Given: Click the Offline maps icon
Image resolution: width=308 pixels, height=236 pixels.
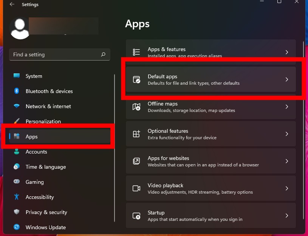Looking at the screenshot, I should pyautogui.click(x=136, y=107).
